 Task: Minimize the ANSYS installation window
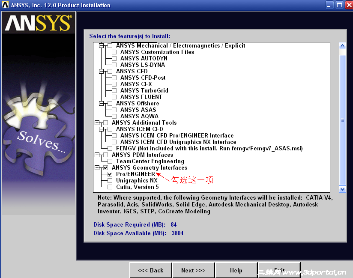(329, 5)
